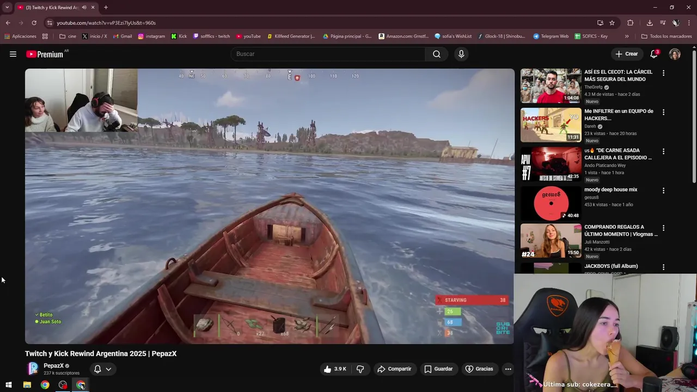Open the tab groups grid icon
The width and height of the screenshot is (697, 392).
tap(45, 36)
